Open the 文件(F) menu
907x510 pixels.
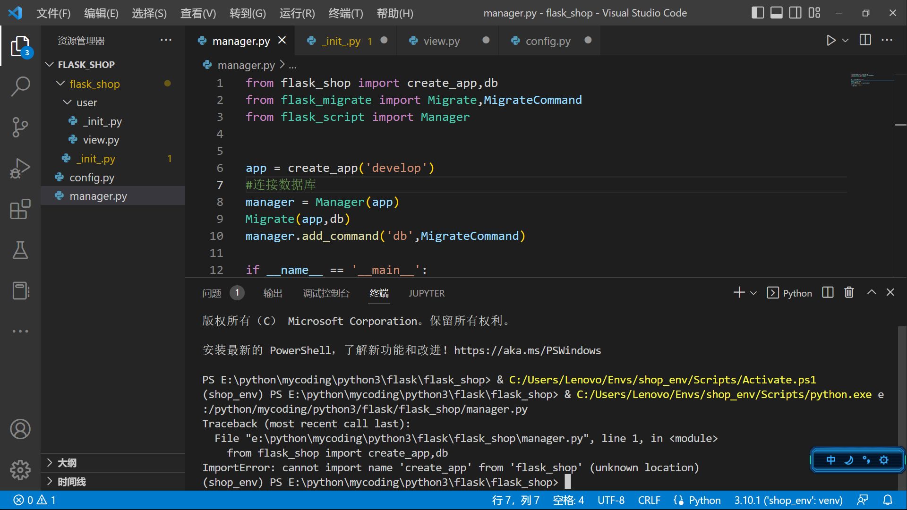53,13
